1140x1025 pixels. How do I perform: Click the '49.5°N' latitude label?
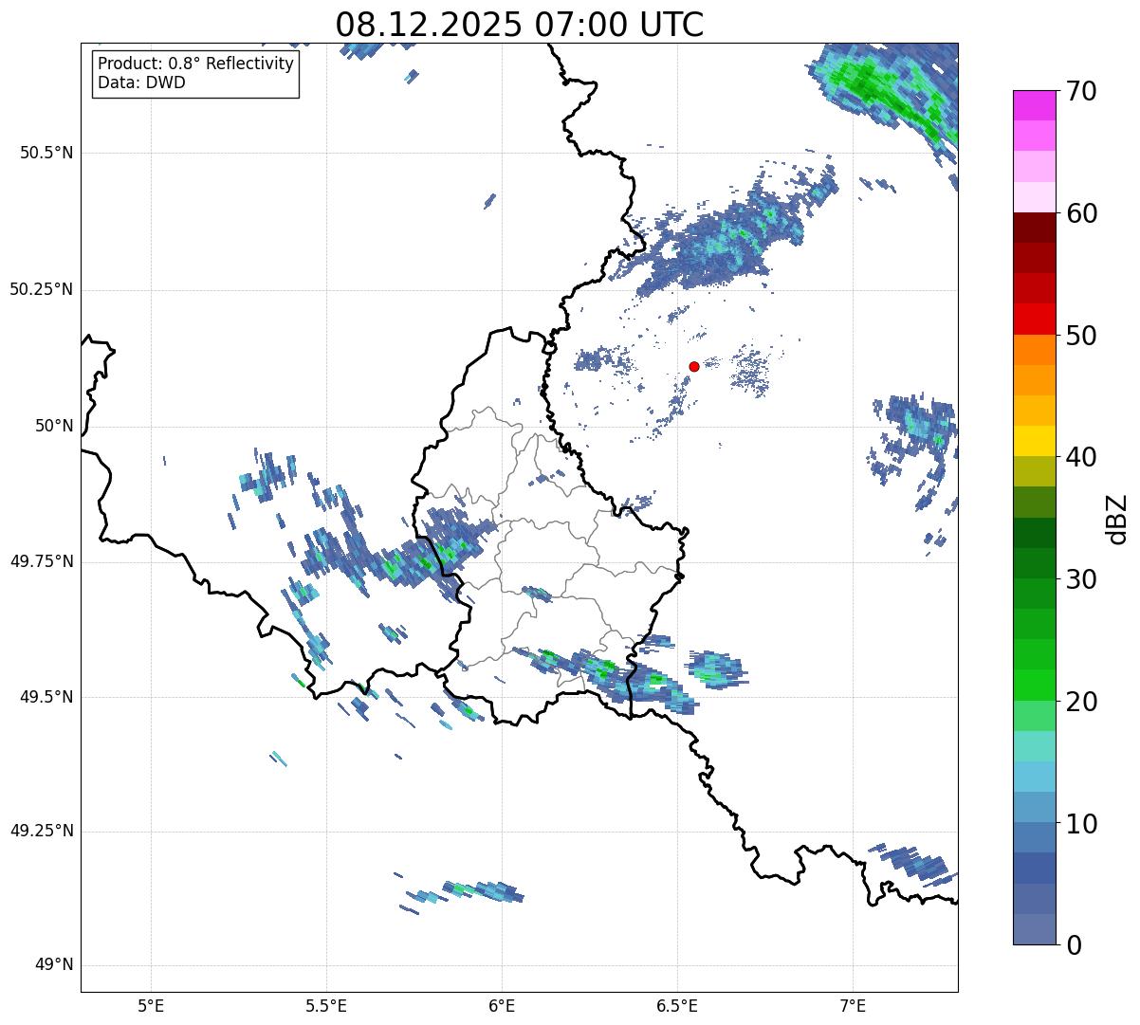[x=46, y=697]
